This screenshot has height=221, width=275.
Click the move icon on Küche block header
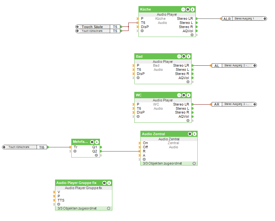pos(183,9)
